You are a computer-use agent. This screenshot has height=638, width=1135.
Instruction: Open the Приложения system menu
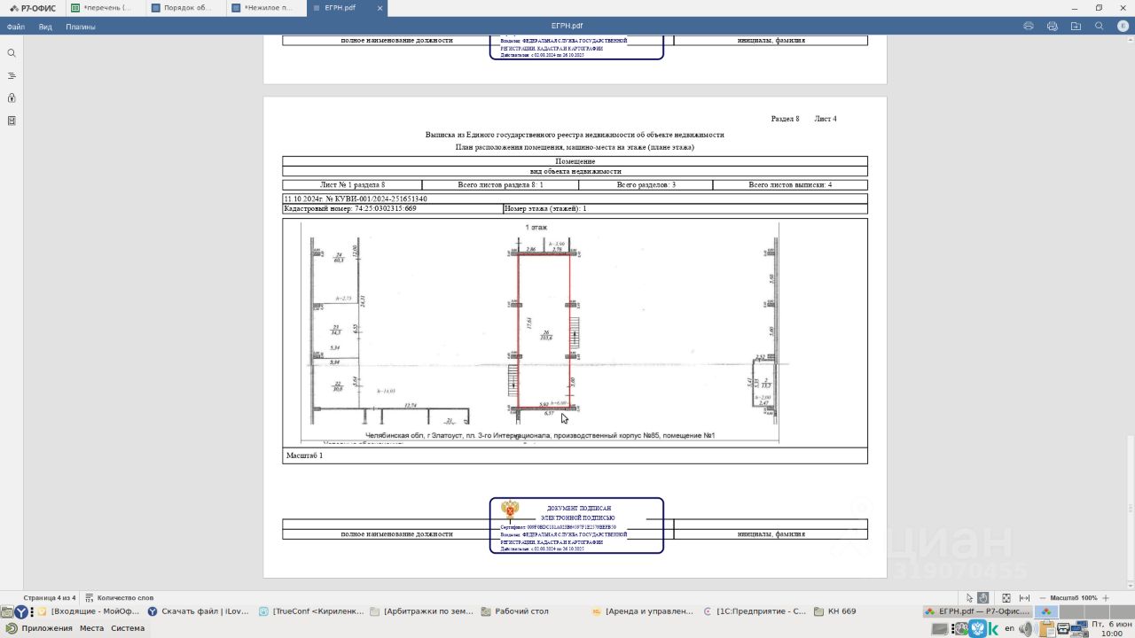[x=40, y=628]
